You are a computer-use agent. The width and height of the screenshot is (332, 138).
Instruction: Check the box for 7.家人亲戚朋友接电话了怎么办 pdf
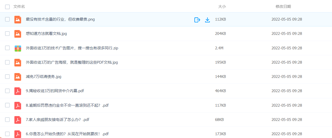coord(7,120)
